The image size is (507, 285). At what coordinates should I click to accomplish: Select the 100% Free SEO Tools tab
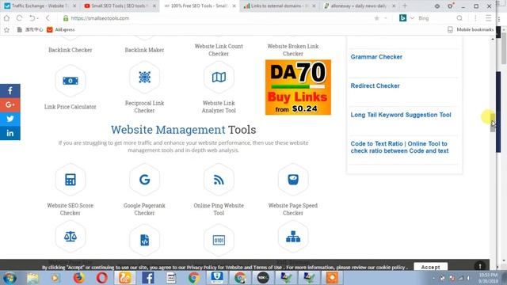coord(199,6)
